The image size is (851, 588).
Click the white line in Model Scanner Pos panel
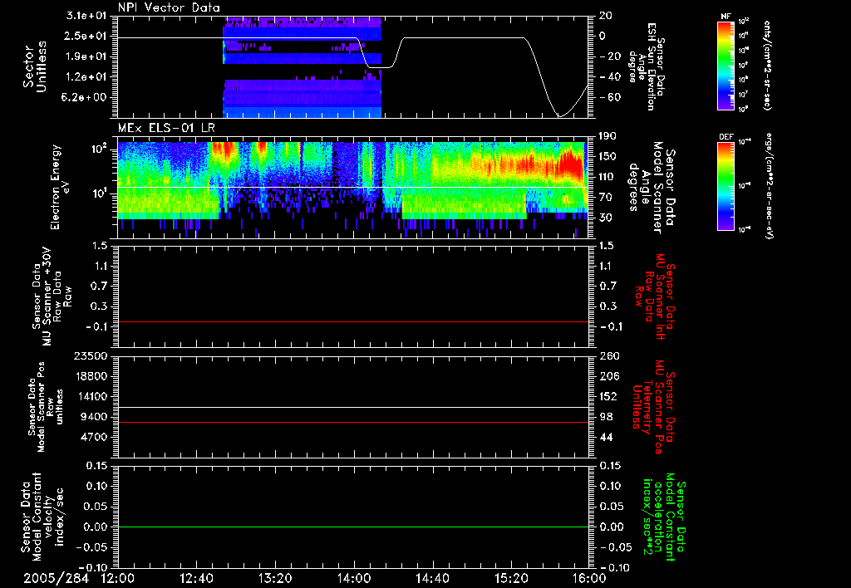click(x=353, y=407)
